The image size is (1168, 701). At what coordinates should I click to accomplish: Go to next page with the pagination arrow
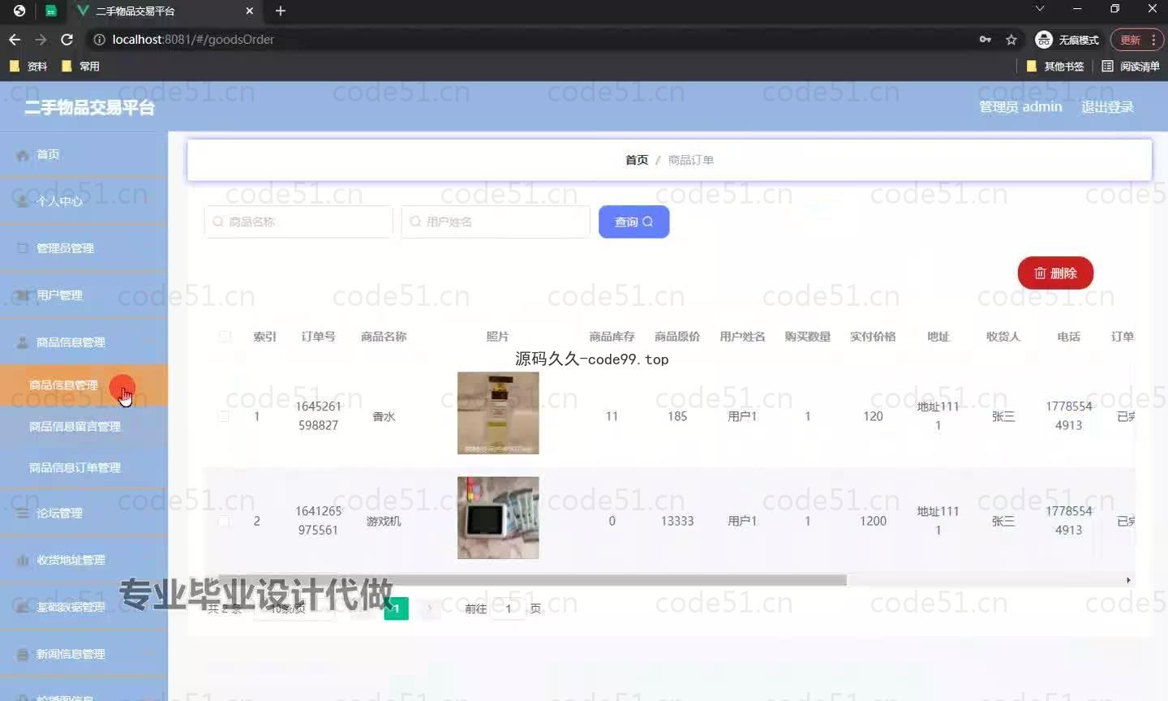point(430,609)
